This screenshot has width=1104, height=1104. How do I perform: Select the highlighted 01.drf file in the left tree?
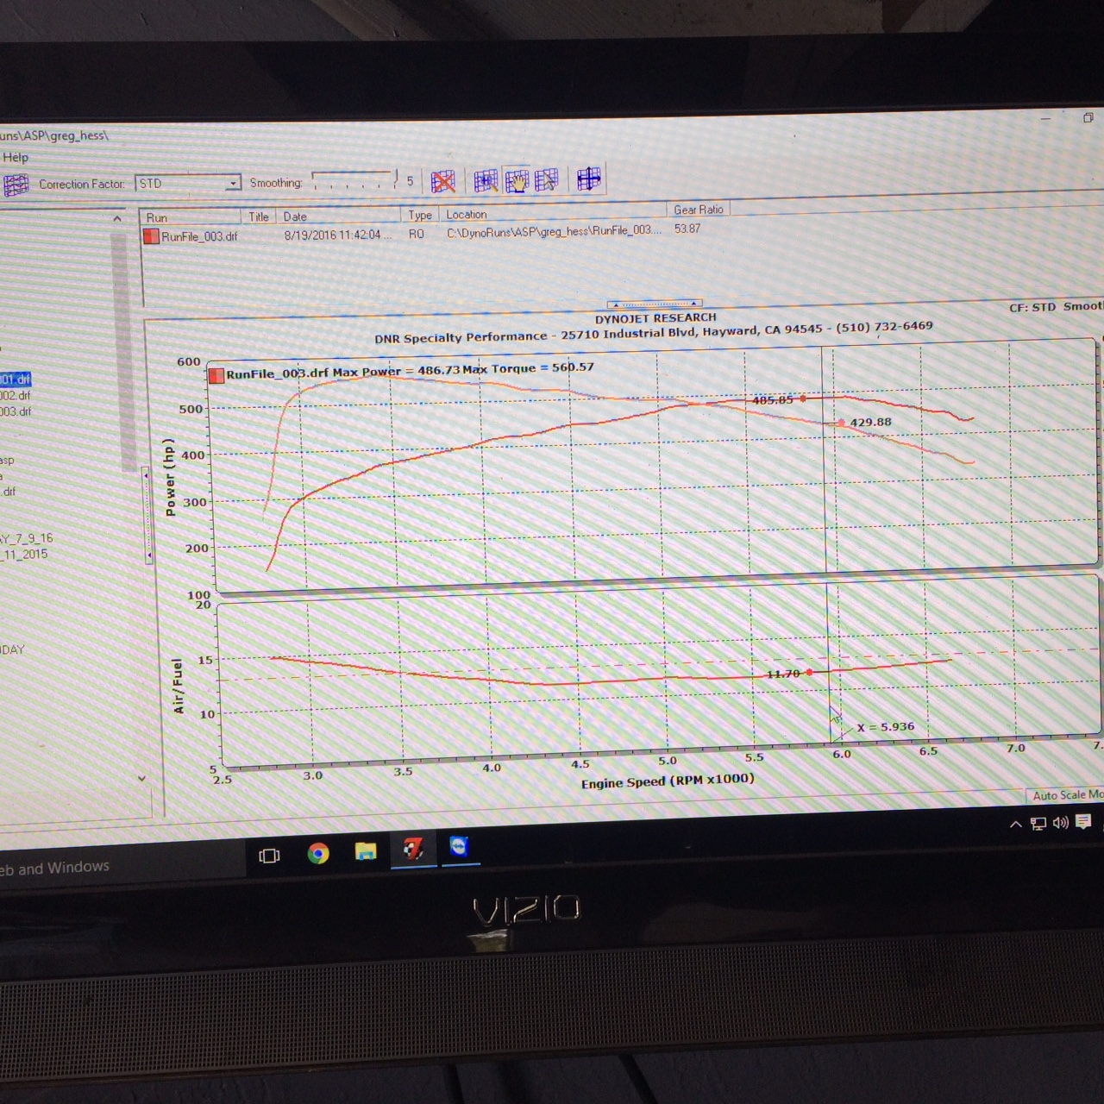coord(16,379)
